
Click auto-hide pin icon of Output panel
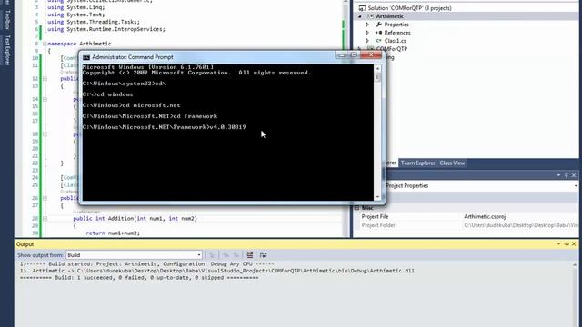[567, 244]
